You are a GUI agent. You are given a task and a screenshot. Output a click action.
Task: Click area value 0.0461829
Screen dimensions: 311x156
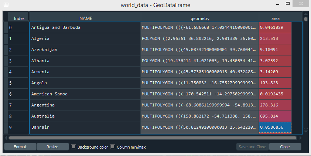coord(275,27)
